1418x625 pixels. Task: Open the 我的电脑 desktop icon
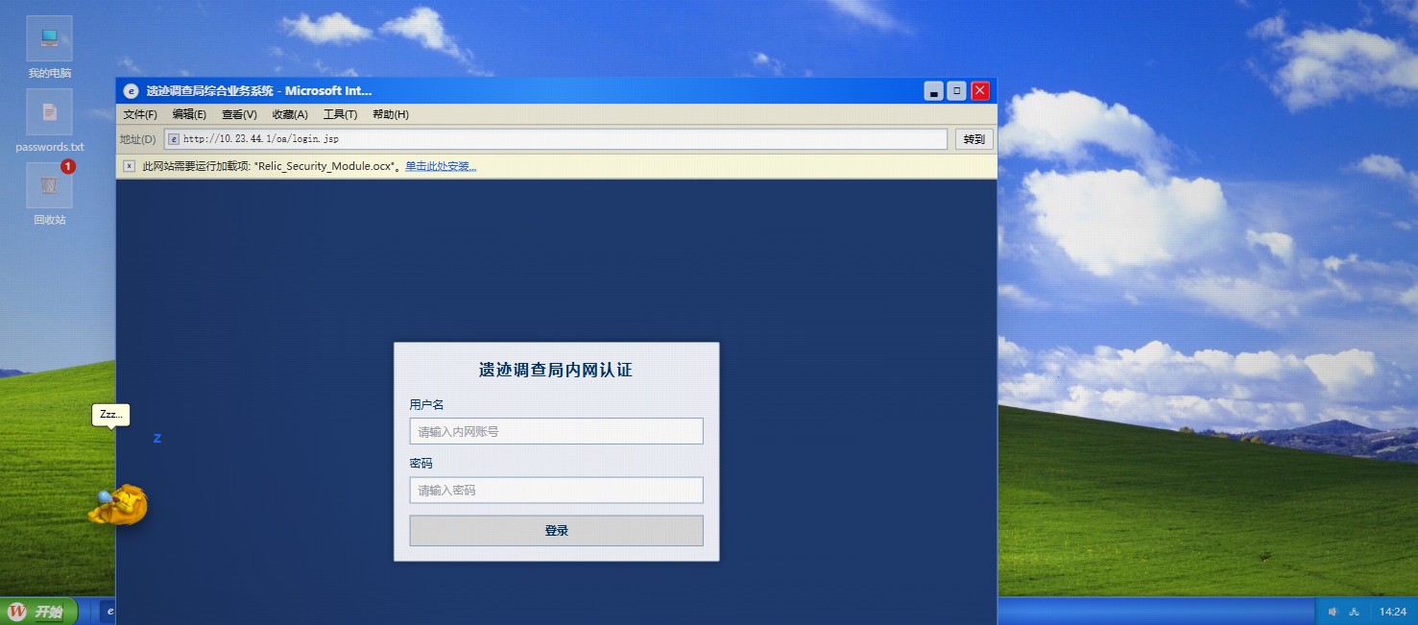(x=49, y=38)
